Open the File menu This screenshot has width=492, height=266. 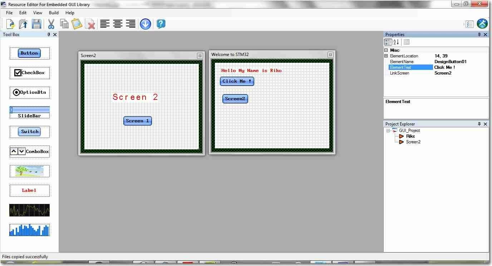(x=9, y=13)
